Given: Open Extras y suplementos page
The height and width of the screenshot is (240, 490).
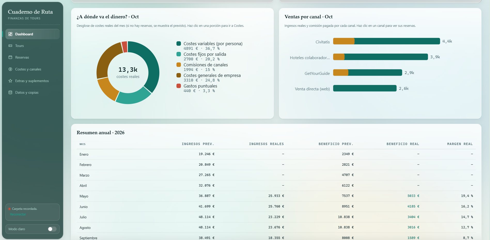Looking at the screenshot, I should pyautogui.click(x=33, y=81).
